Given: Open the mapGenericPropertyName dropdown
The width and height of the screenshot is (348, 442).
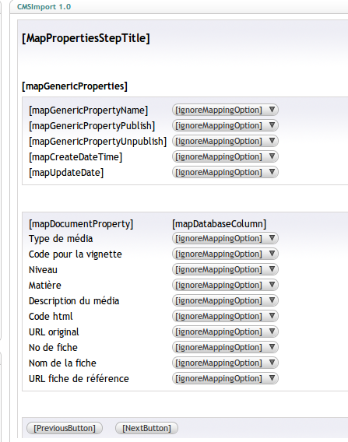Looking at the screenshot, I should coord(225,110).
